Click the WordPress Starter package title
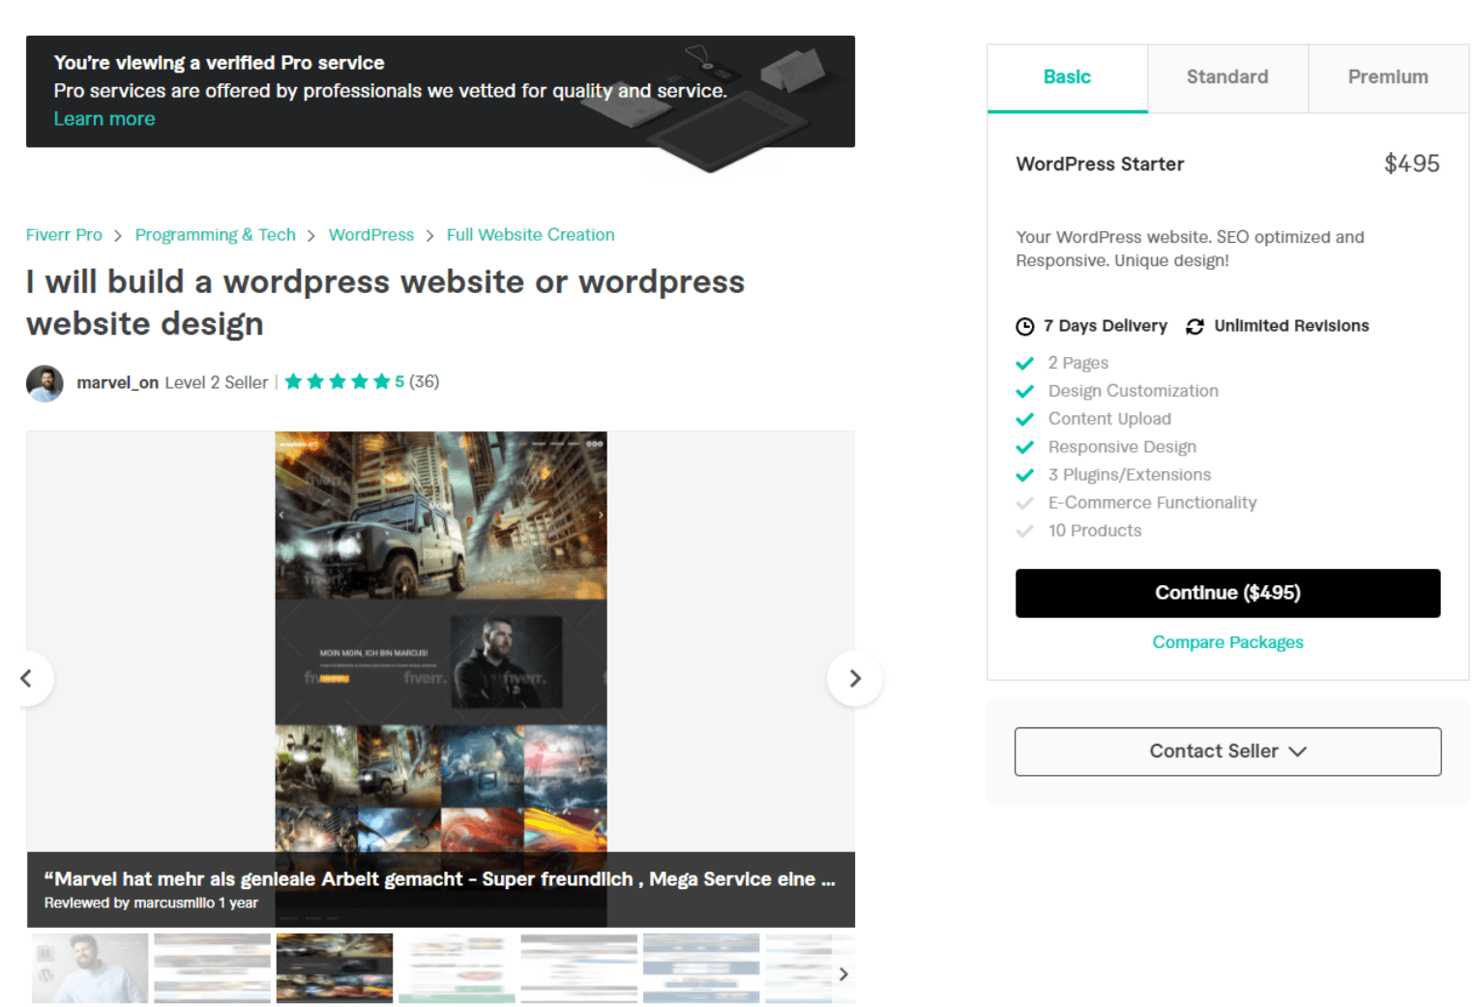This screenshot has width=1474, height=1007. [x=1100, y=164]
